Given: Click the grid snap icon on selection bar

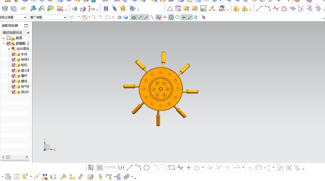Looking at the screenshot, I should coord(204,18).
